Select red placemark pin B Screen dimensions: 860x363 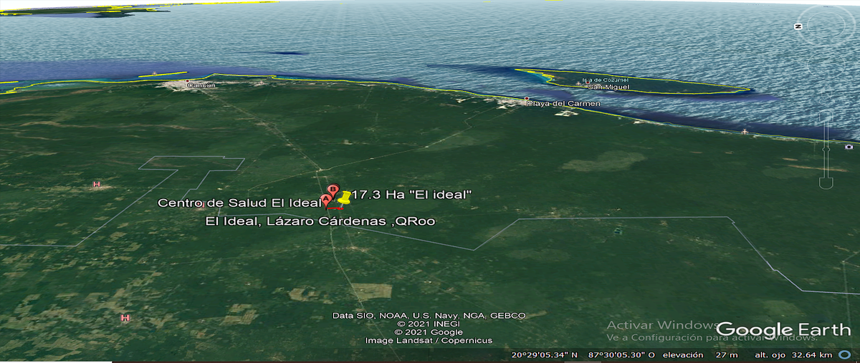(x=333, y=192)
